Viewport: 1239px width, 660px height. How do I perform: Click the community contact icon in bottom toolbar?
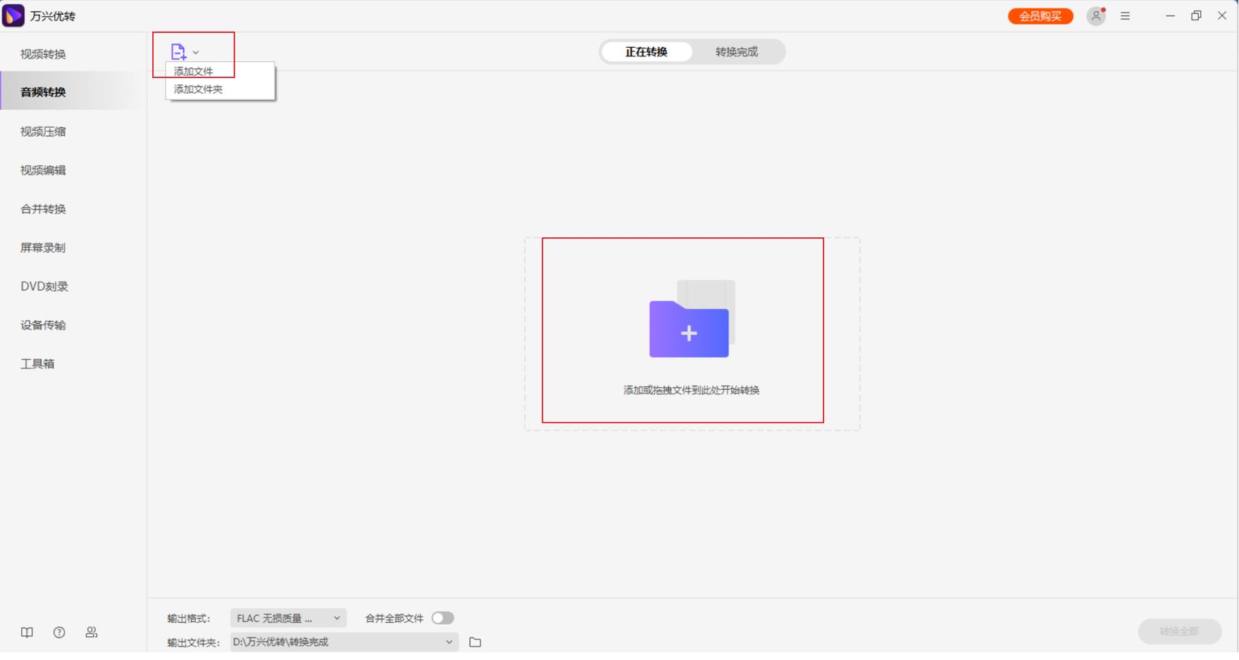pos(91,632)
